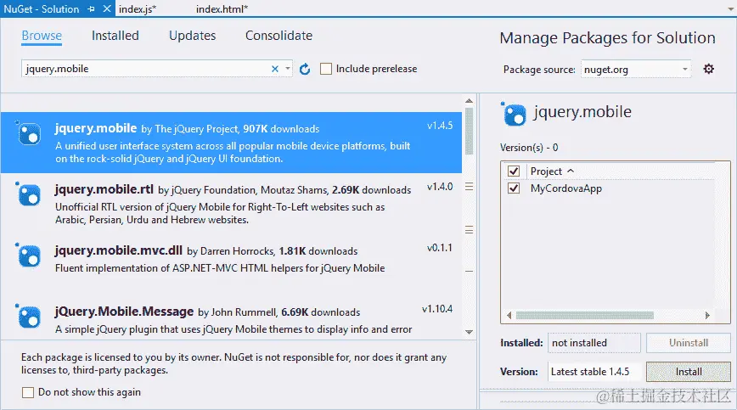Click jquery.mobile icon in details pane
Image resolution: width=737 pixels, height=410 pixels.
point(514,114)
